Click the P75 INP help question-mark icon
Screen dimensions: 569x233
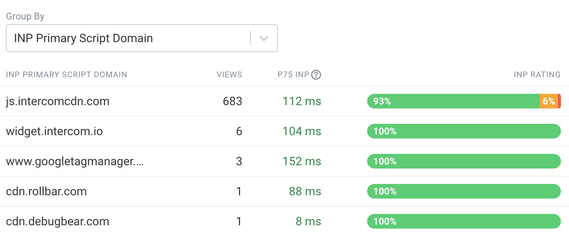(316, 75)
